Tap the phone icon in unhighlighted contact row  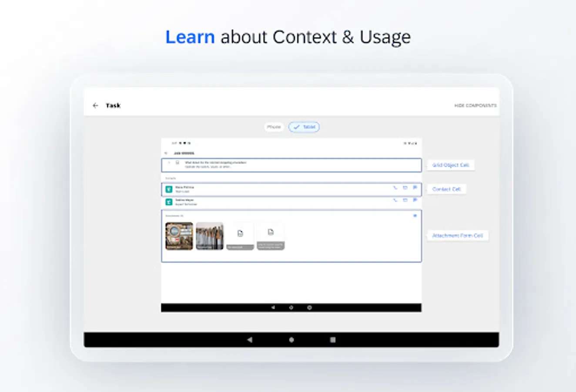[x=395, y=200]
